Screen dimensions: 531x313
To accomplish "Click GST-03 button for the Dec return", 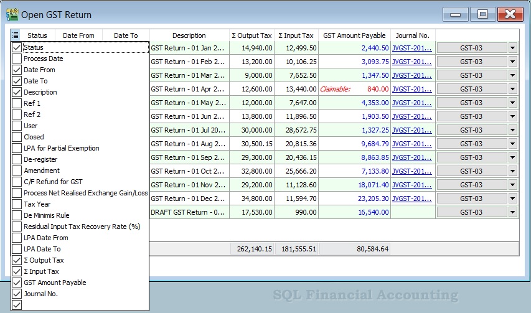I will pos(471,199).
